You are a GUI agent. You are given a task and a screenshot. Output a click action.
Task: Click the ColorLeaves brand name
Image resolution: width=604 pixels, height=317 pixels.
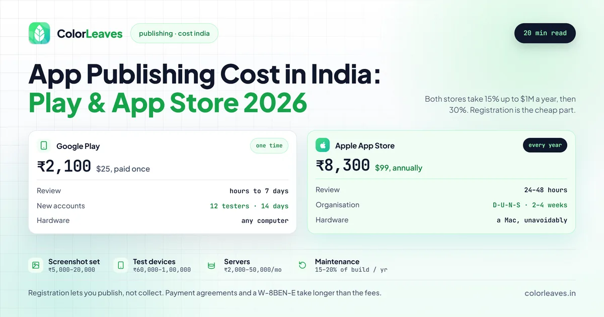pyautogui.click(x=90, y=34)
